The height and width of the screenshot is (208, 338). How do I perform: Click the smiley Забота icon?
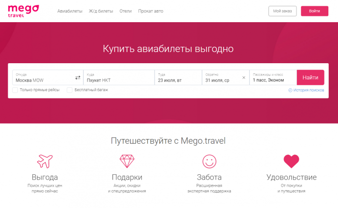point(209,162)
